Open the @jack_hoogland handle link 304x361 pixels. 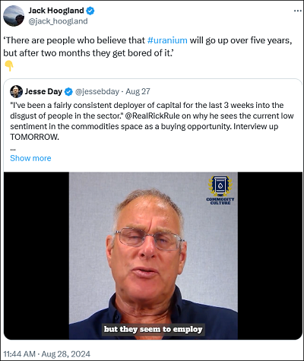(x=58, y=21)
